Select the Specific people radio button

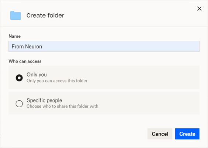pos(19,104)
